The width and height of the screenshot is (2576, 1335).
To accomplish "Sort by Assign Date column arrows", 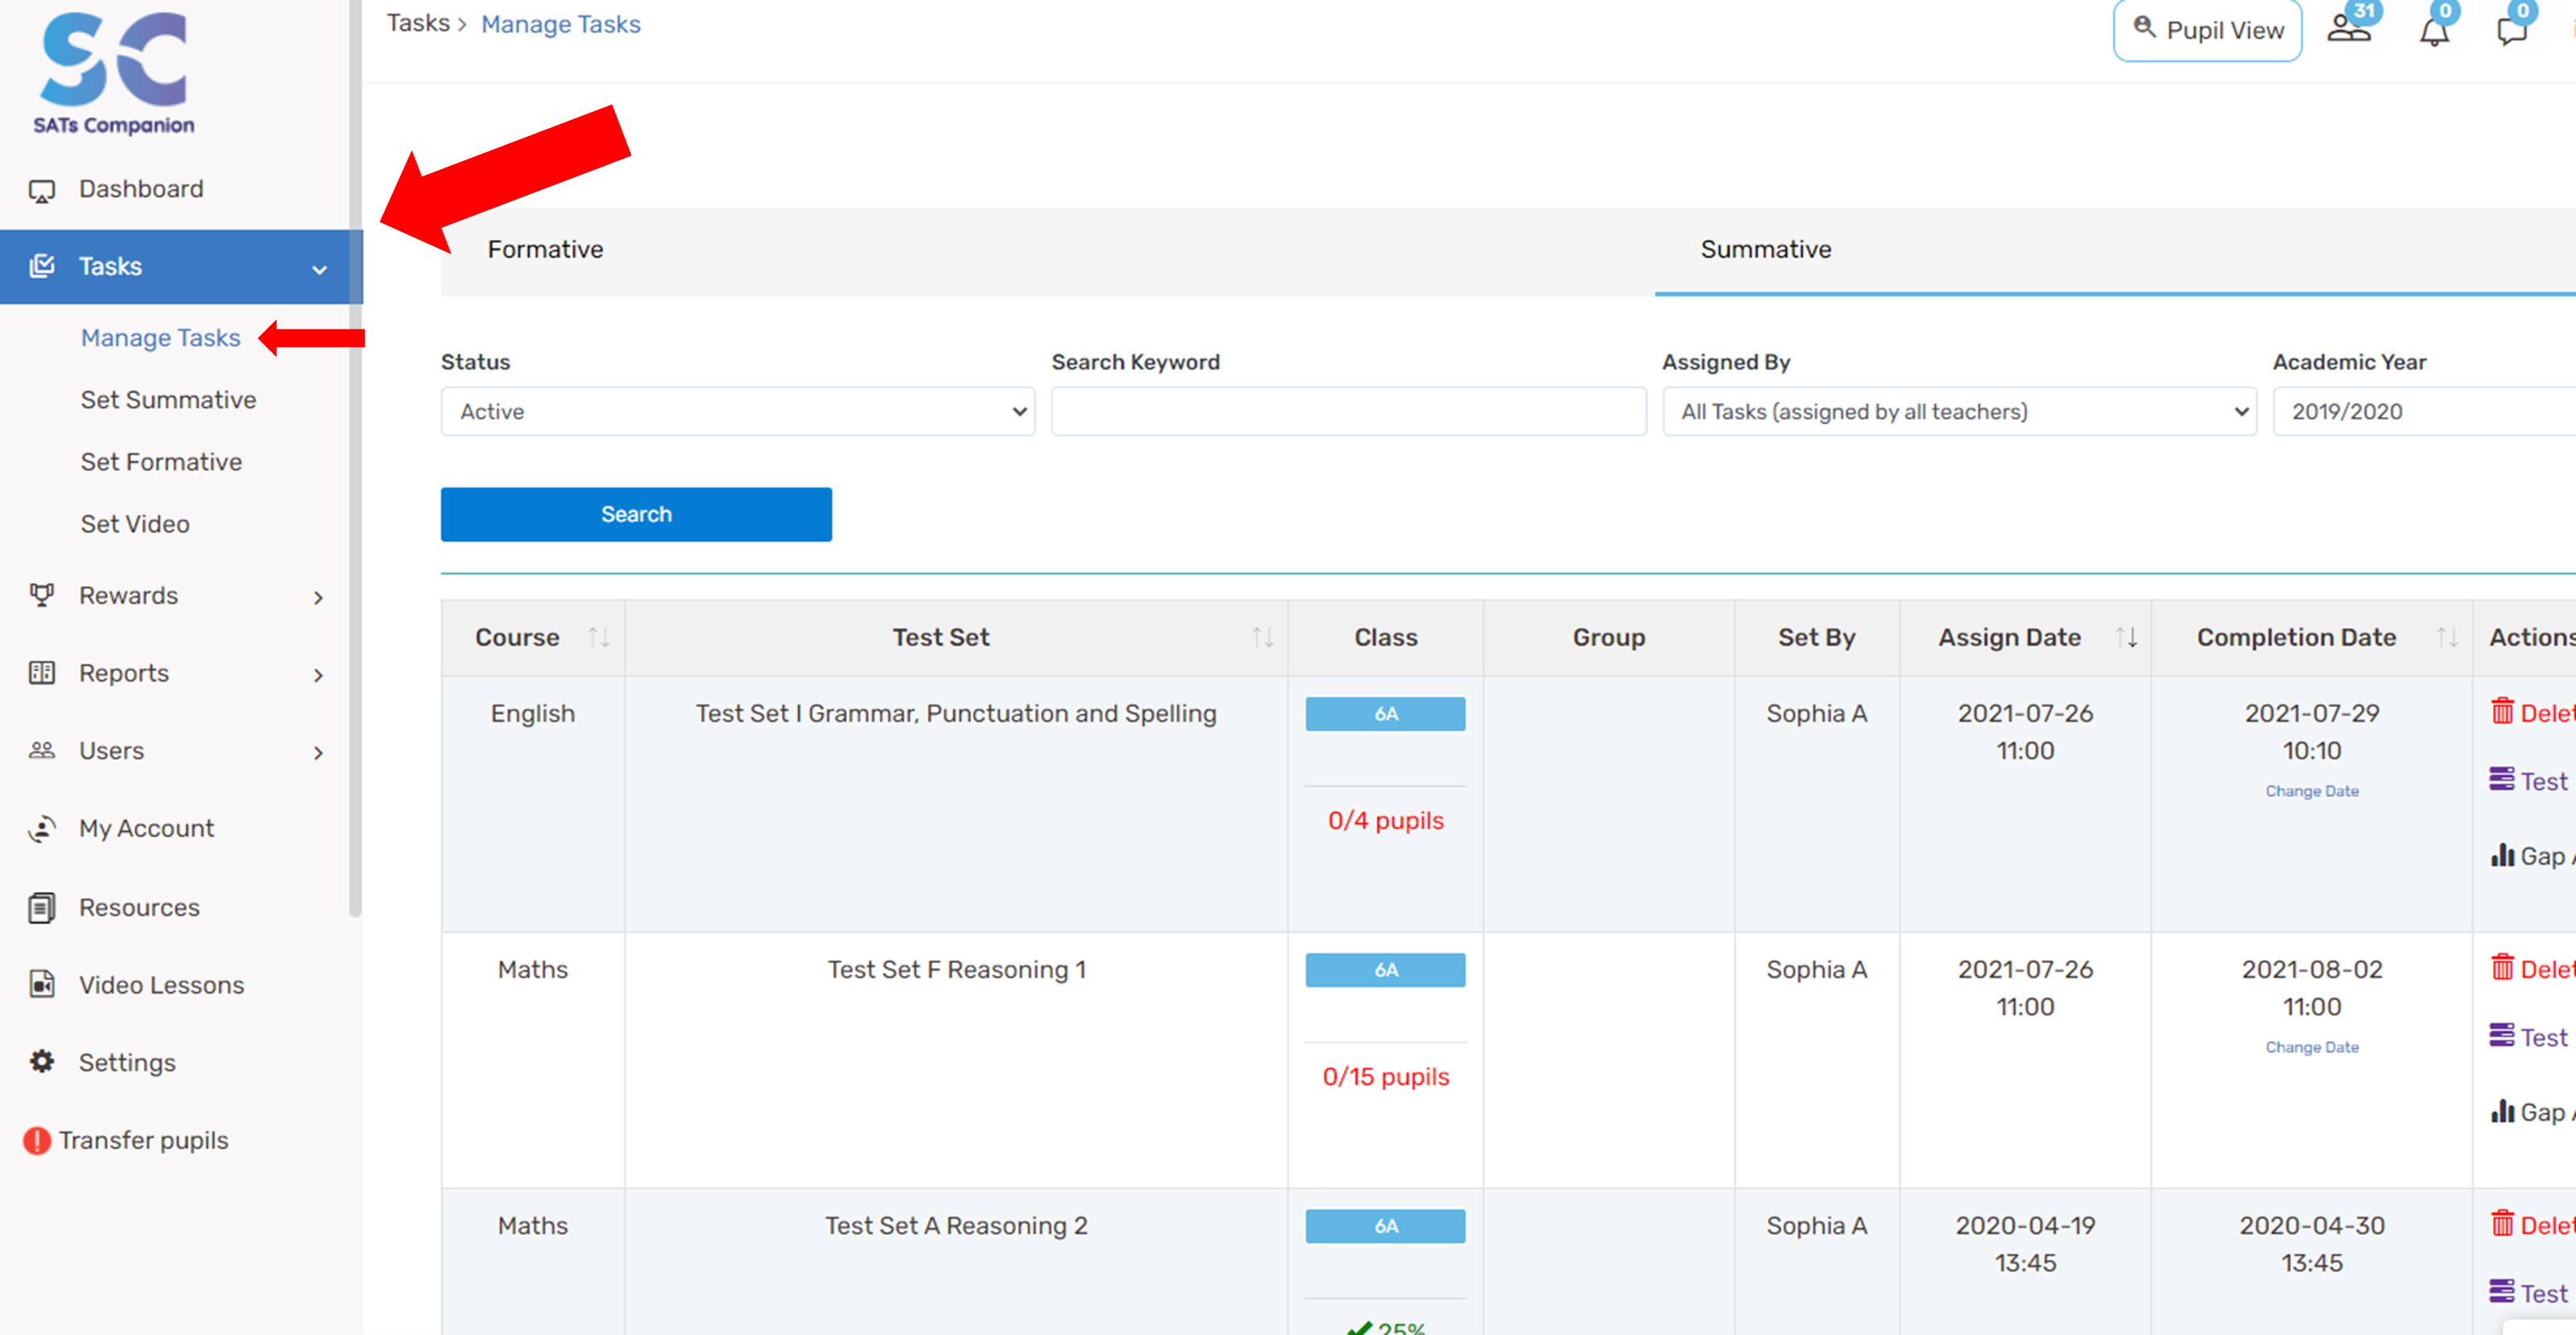I will 2126,637.
